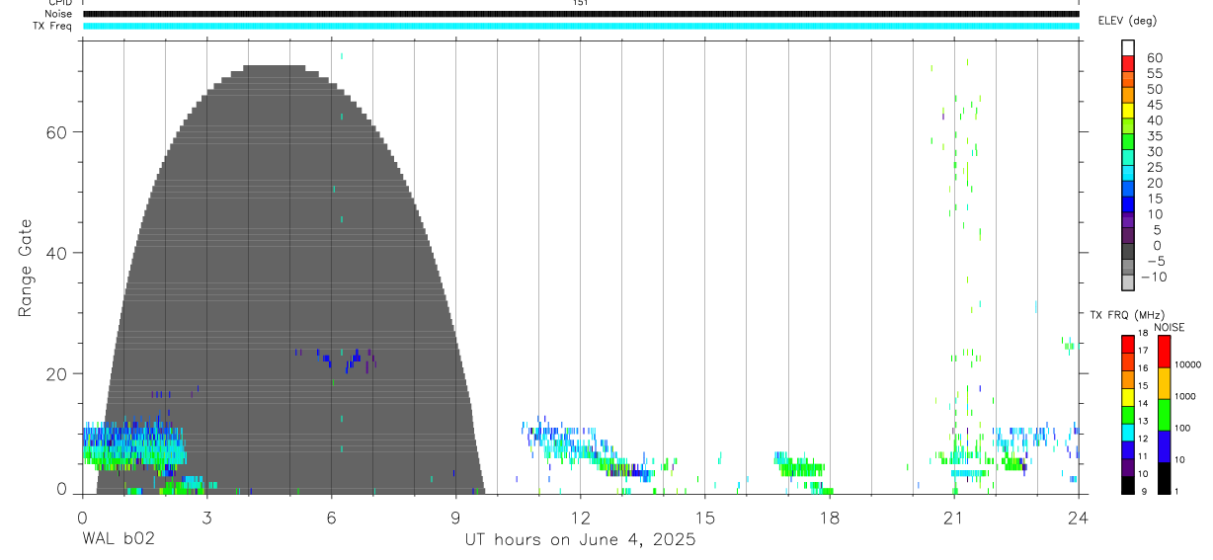The height and width of the screenshot is (560, 1213).
Task: Click the blue 10–15 swatch in the ELEV color bar
Action: 1127,204
